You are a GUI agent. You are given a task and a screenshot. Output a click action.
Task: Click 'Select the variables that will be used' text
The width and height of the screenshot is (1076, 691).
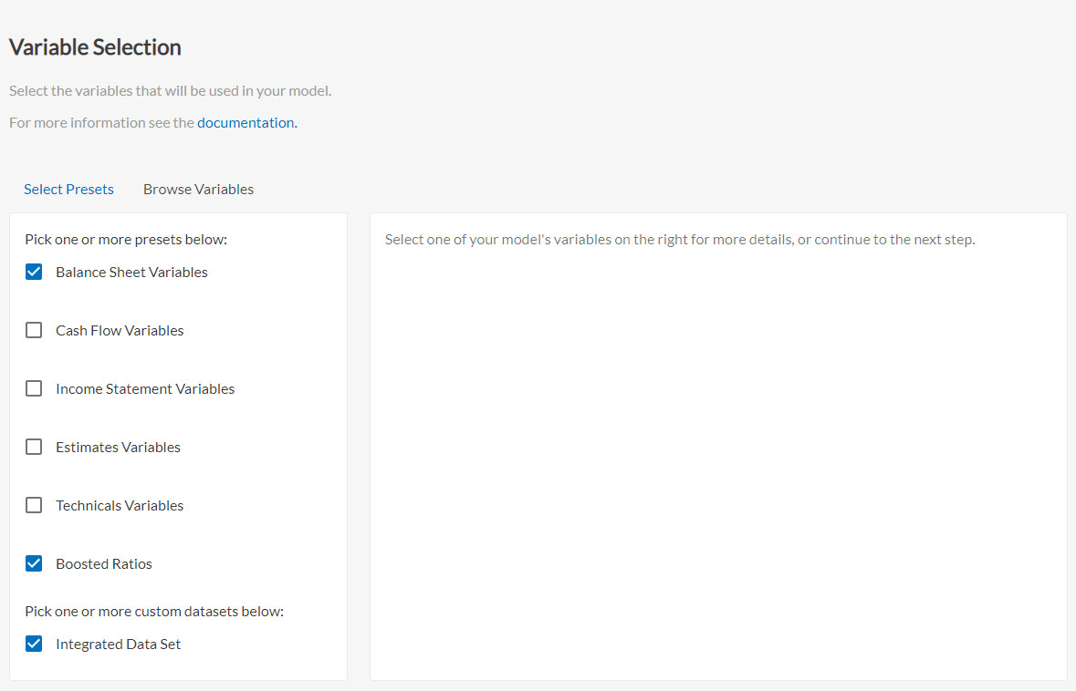(x=170, y=90)
